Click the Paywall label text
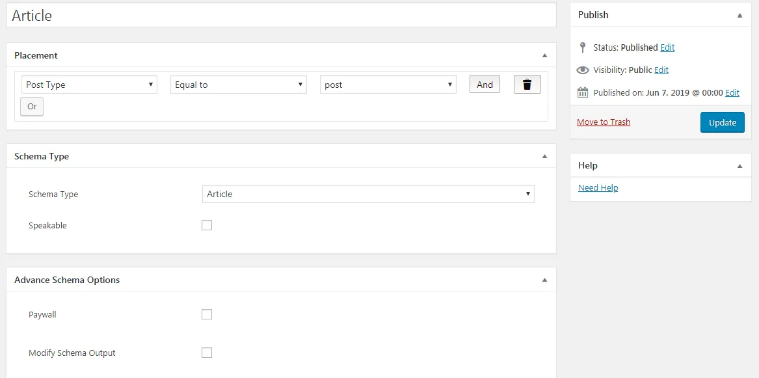 (x=42, y=315)
